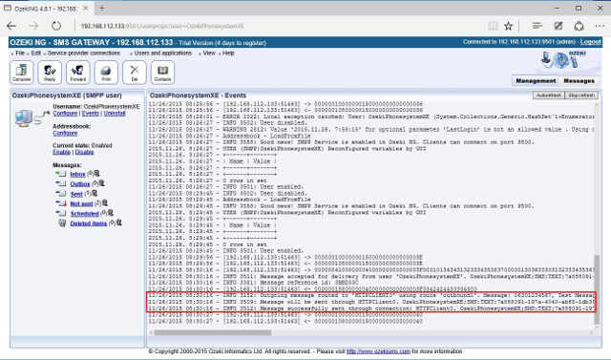Open the browser More actions ellipsis

(x=600, y=26)
